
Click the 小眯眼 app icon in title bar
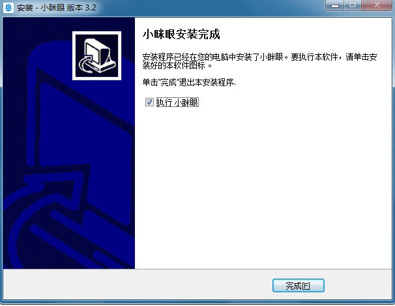pyautogui.click(x=8, y=8)
